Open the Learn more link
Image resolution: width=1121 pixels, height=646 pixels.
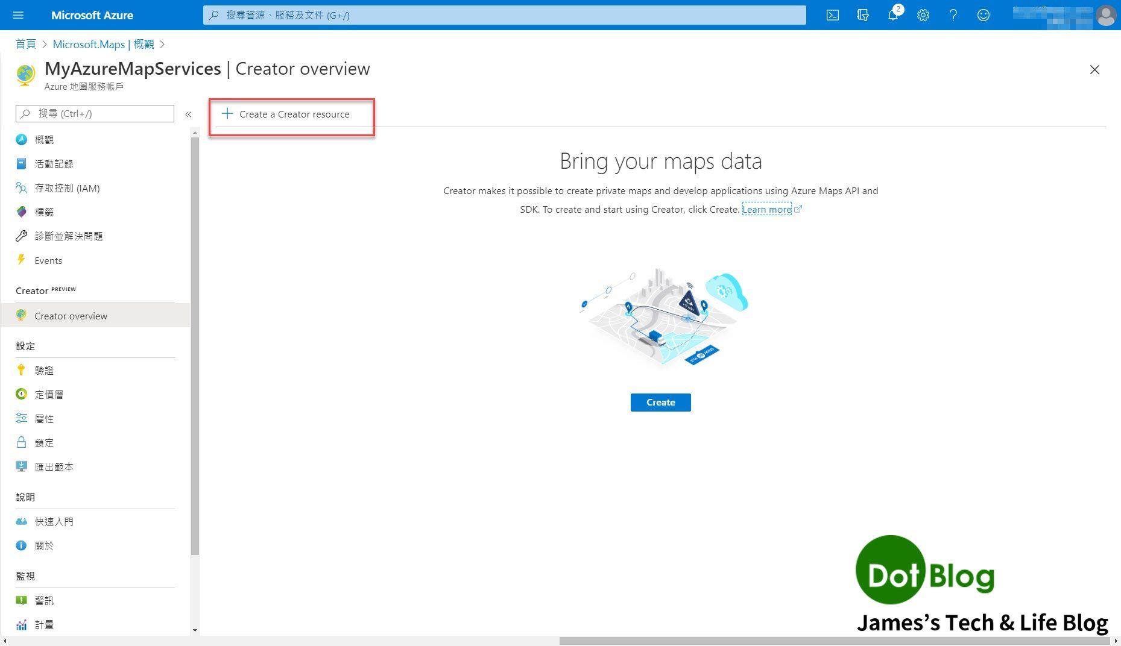tap(767, 209)
